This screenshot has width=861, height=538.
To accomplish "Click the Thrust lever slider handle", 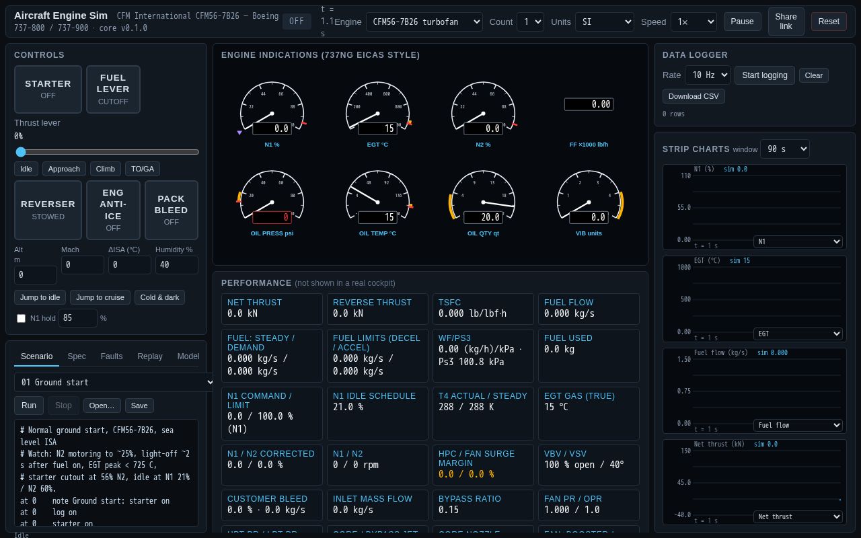I will [21, 152].
